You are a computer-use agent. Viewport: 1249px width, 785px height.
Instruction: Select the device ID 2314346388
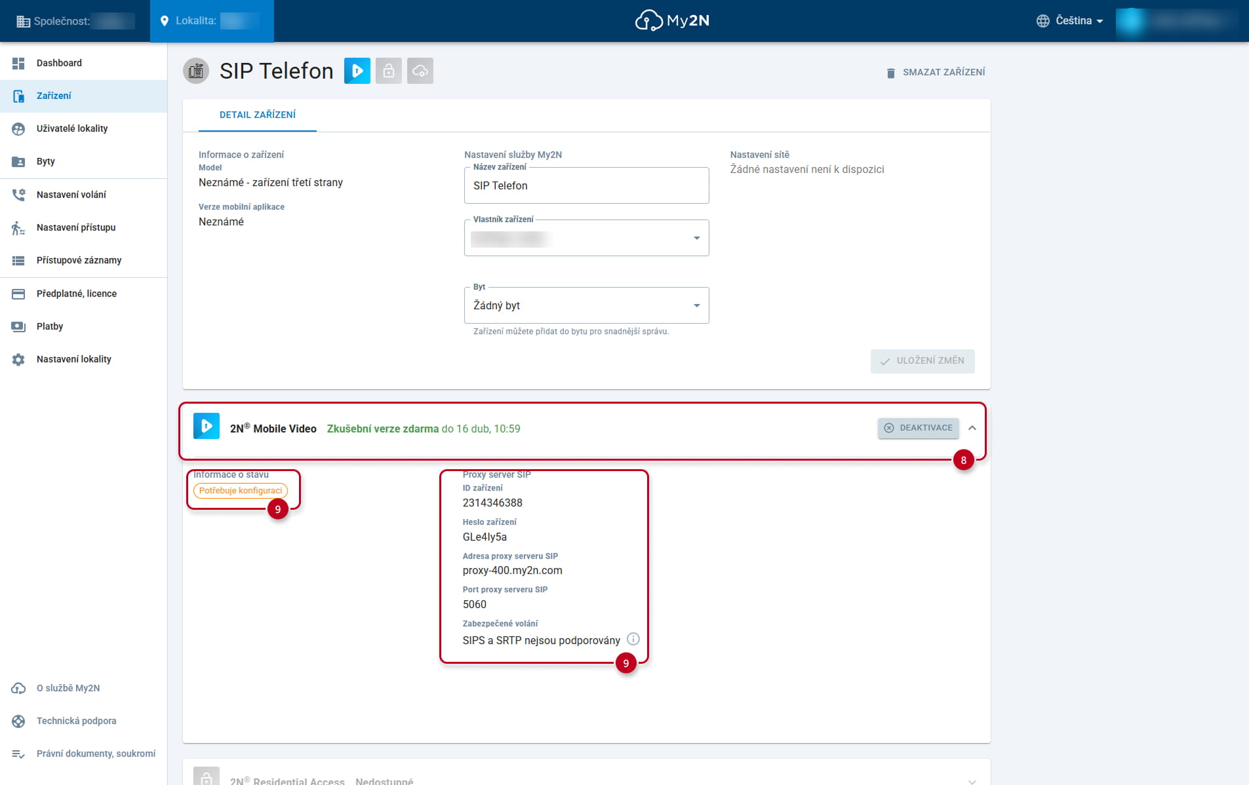click(x=492, y=503)
